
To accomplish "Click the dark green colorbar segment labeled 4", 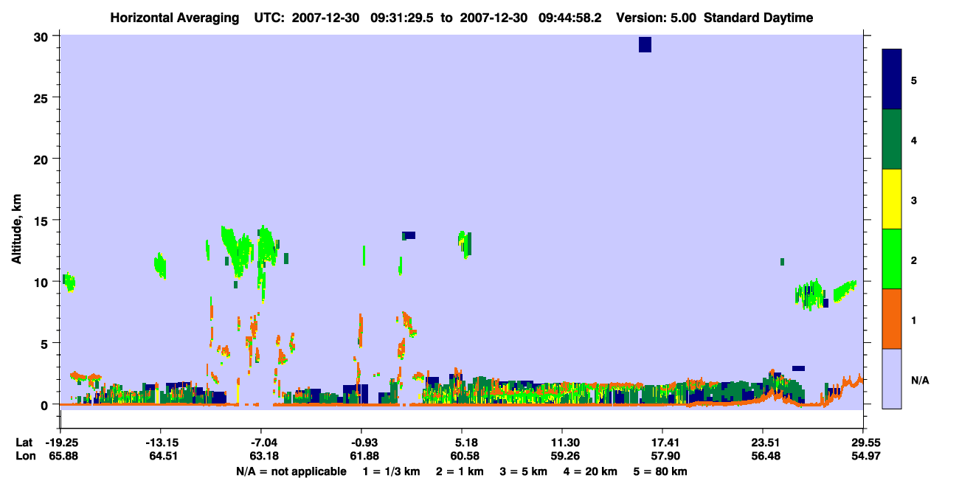I will click(892, 139).
